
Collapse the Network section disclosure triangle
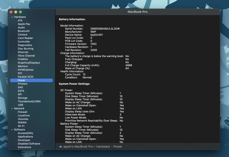pyautogui.click(x=12, y=109)
